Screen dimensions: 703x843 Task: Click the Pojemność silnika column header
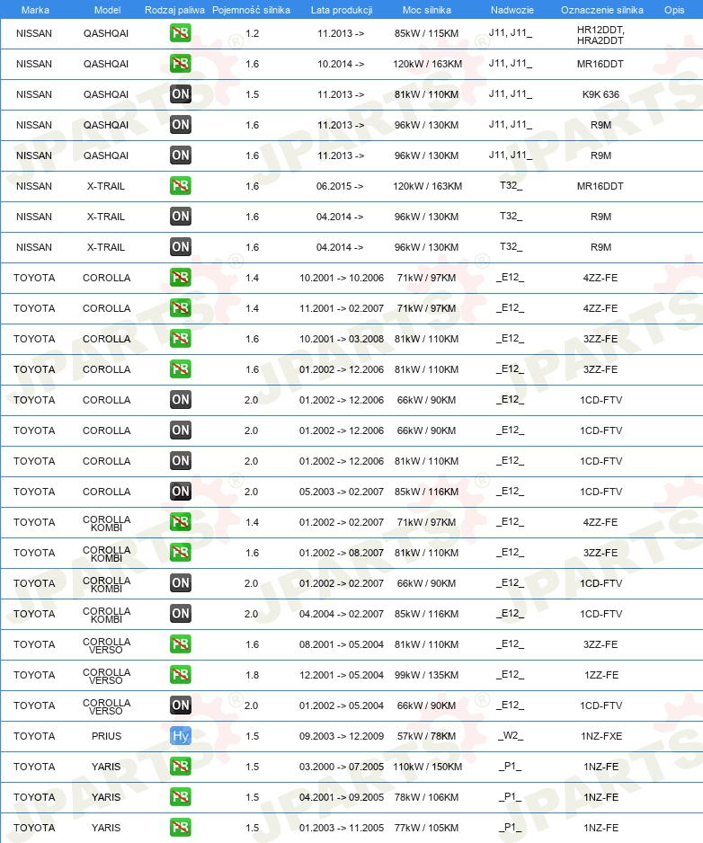tap(251, 10)
